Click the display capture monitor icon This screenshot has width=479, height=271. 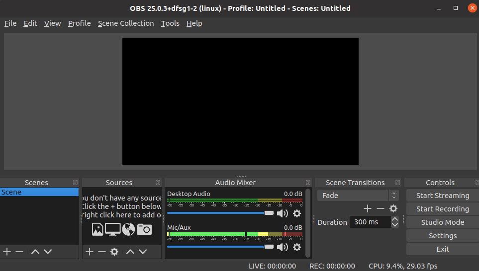113,229
